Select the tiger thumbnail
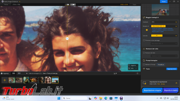 12,80
